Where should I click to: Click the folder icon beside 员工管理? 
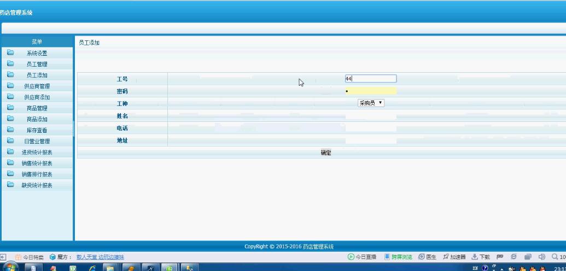coord(10,63)
